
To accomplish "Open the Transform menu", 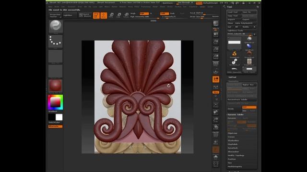I will coord(193,7).
